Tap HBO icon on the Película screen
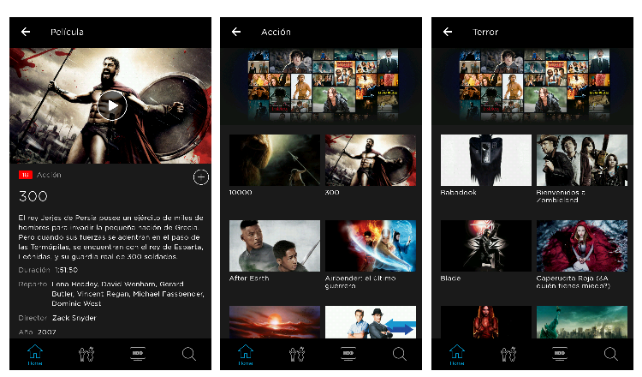The height and width of the screenshot is (377, 642). pos(138,354)
